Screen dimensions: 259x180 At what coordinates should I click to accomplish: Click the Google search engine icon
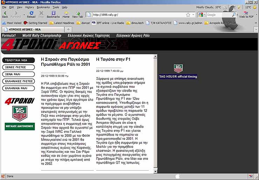(x=201, y=15)
